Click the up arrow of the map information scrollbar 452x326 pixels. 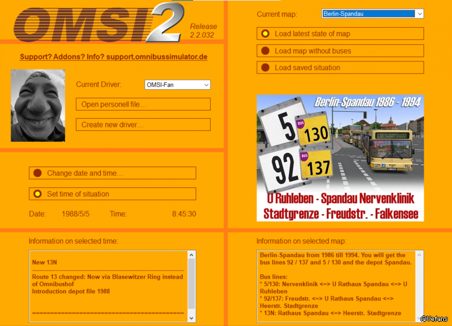pyautogui.click(x=420, y=255)
